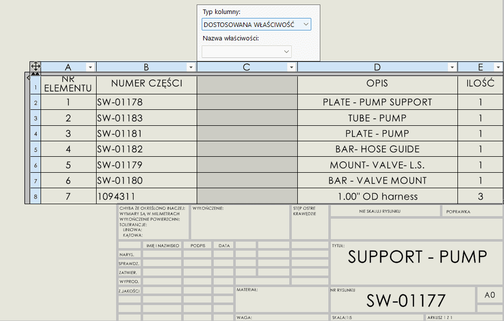Click the NUMER CZĘŚCI header cell

pyautogui.click(x=146, y=84)
